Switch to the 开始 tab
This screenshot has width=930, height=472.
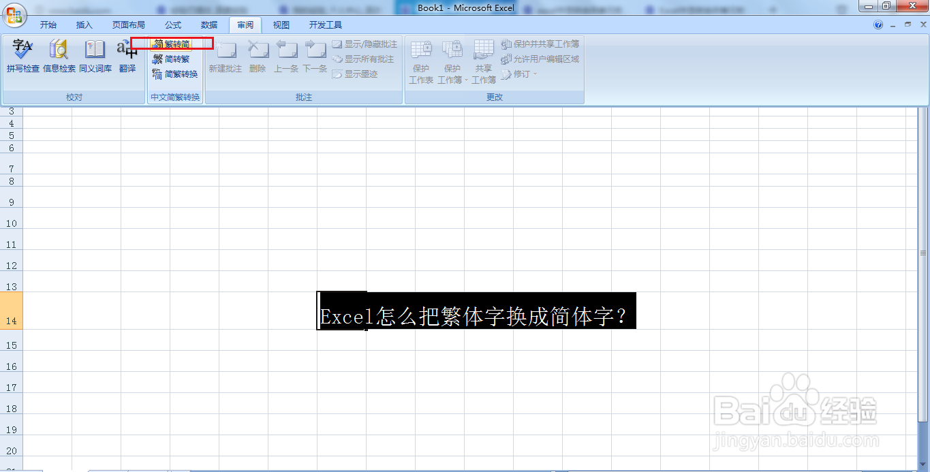click(48, 25)
